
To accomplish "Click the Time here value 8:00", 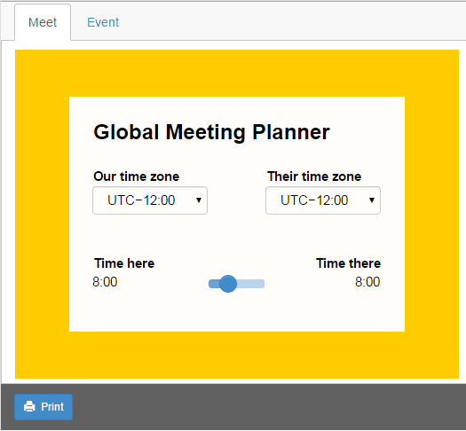I will coord(105,282).
